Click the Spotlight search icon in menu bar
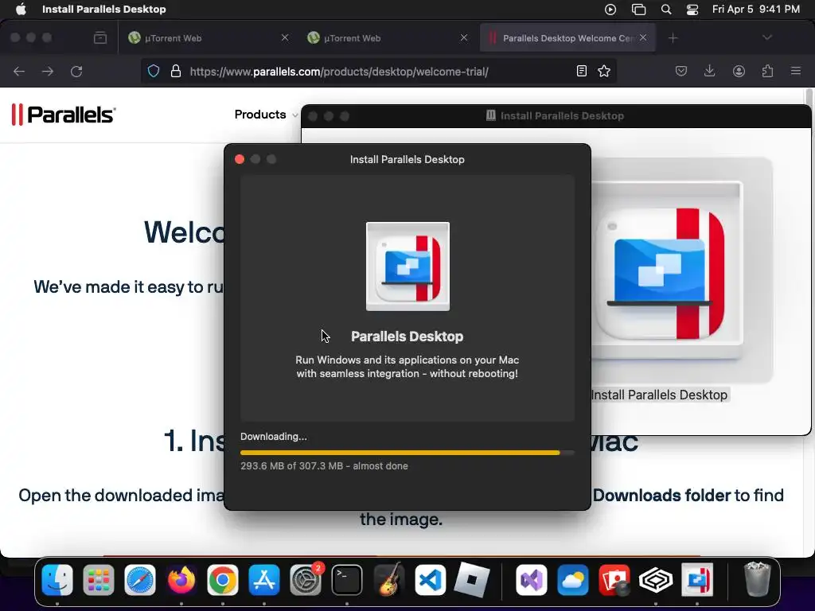815x611 pixels. 666,10
